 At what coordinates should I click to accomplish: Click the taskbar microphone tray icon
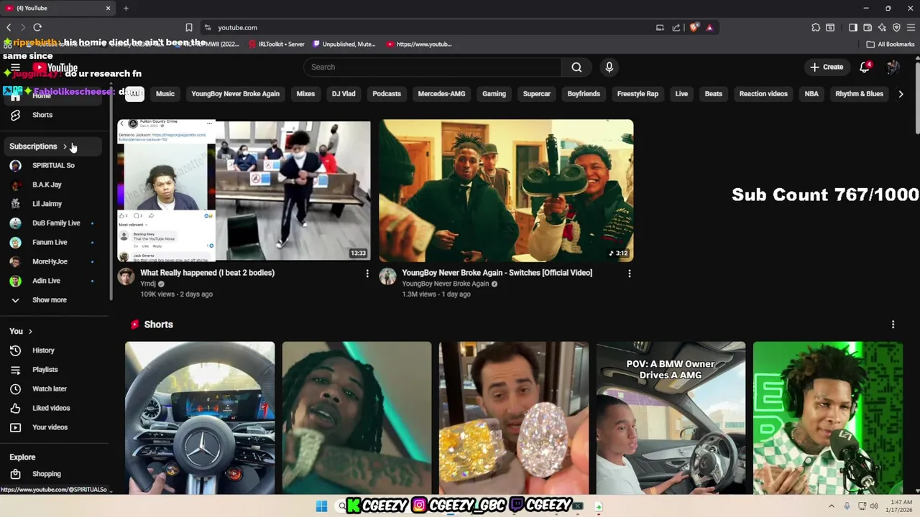[x=847, y=506]
